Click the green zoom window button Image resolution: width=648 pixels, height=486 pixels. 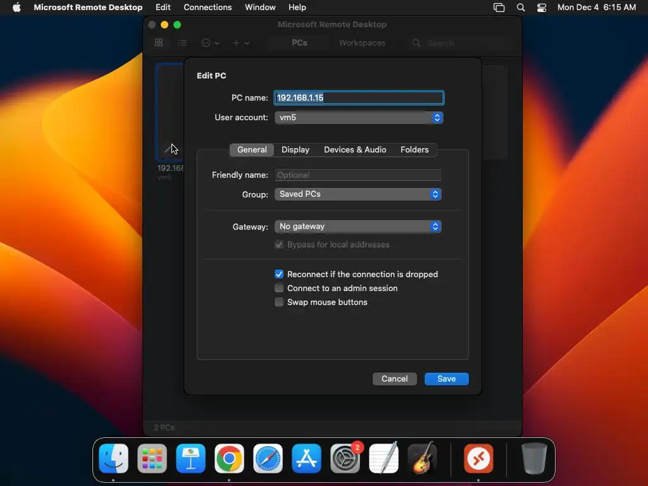[177, 25]
